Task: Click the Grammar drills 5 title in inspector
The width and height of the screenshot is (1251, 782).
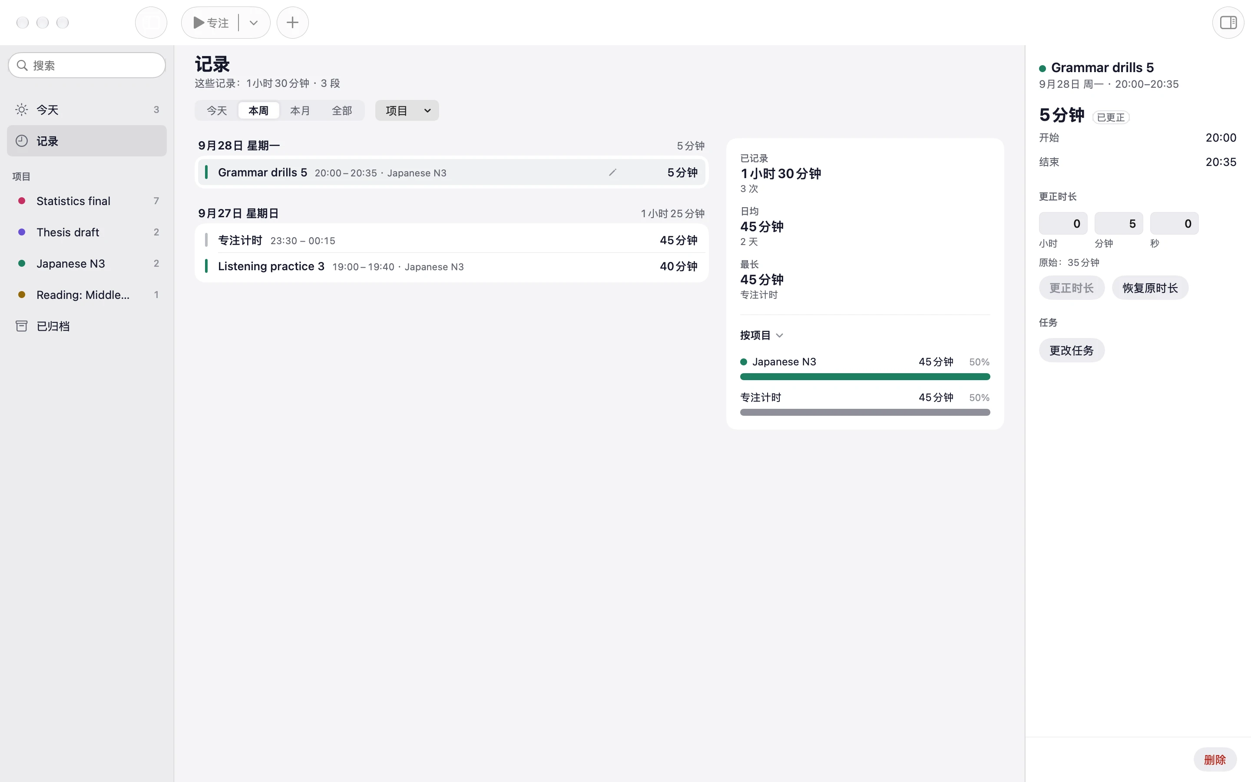Action: 1102,68
